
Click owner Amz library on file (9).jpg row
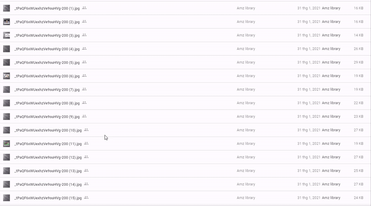click(x=246, y=116)
